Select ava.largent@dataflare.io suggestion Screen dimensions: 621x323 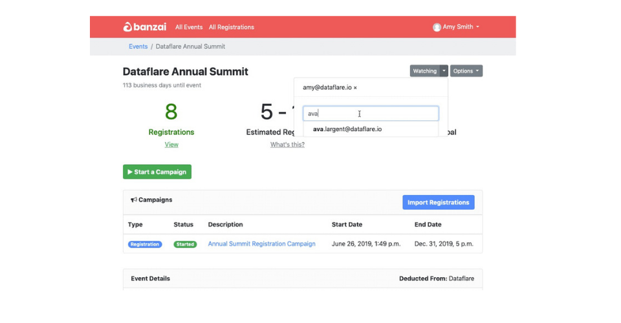347,129
